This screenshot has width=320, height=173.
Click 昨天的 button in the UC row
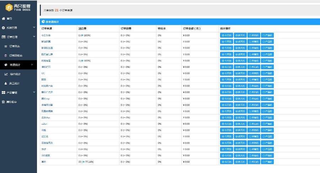click(x=240, y=73)
